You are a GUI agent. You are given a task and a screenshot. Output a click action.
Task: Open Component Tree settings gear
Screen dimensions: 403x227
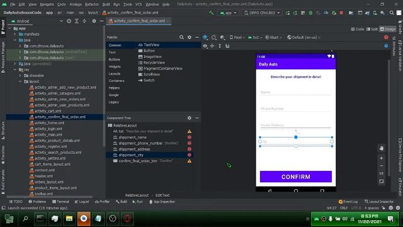(190, 118)
